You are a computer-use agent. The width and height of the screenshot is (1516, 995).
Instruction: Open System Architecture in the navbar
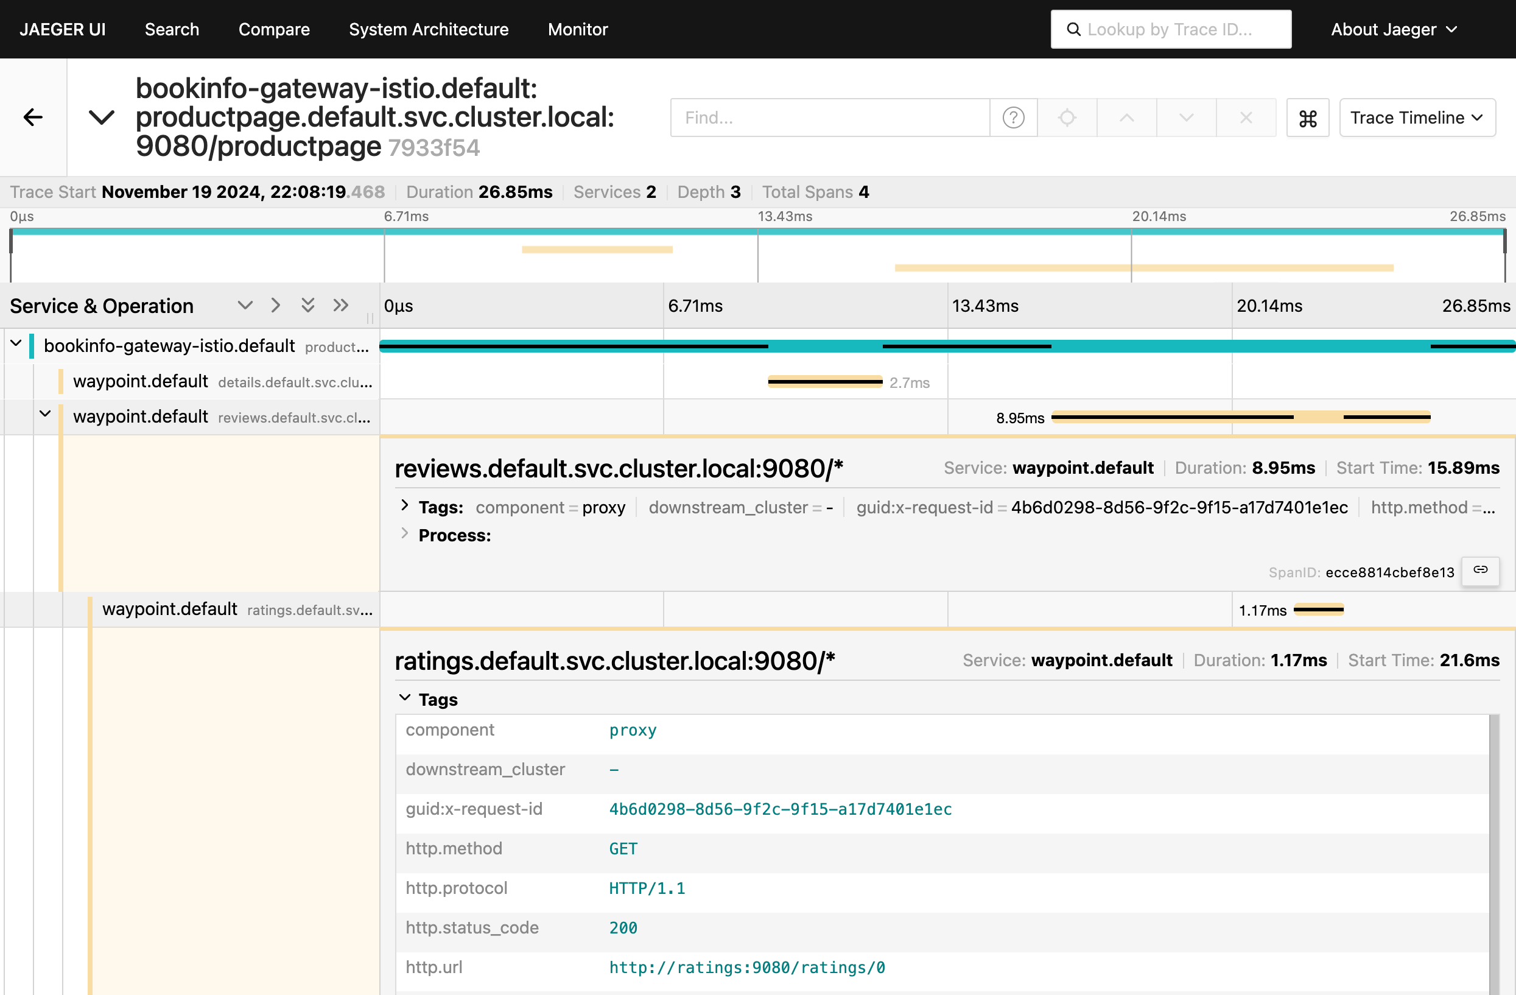pos(428,29)
